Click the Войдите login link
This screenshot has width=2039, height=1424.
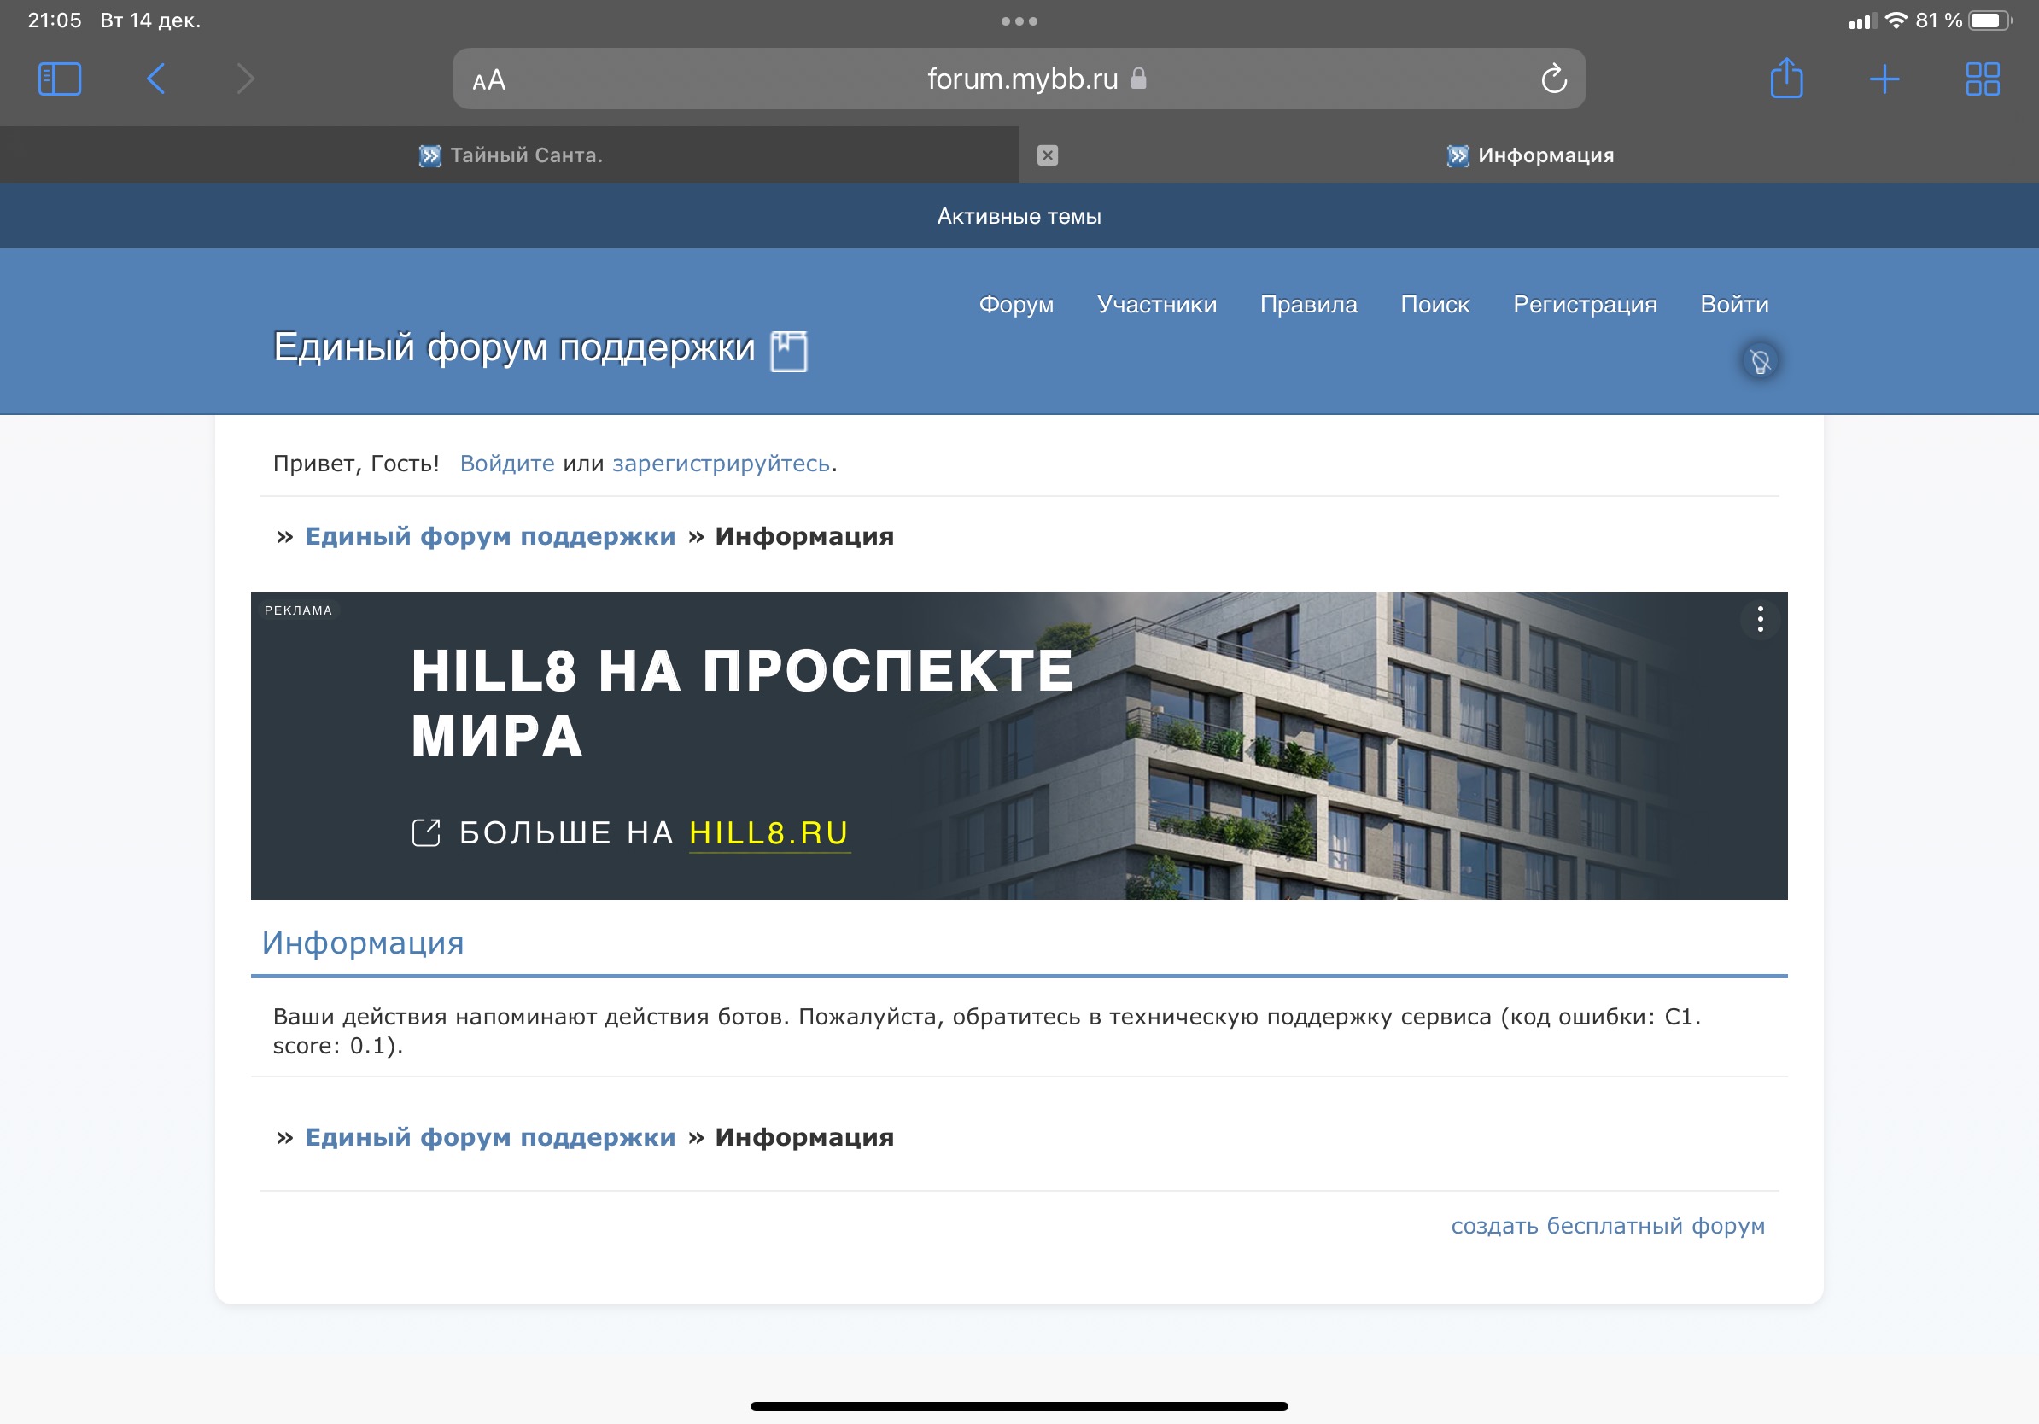pyautogui.click(x=507, y=464)
